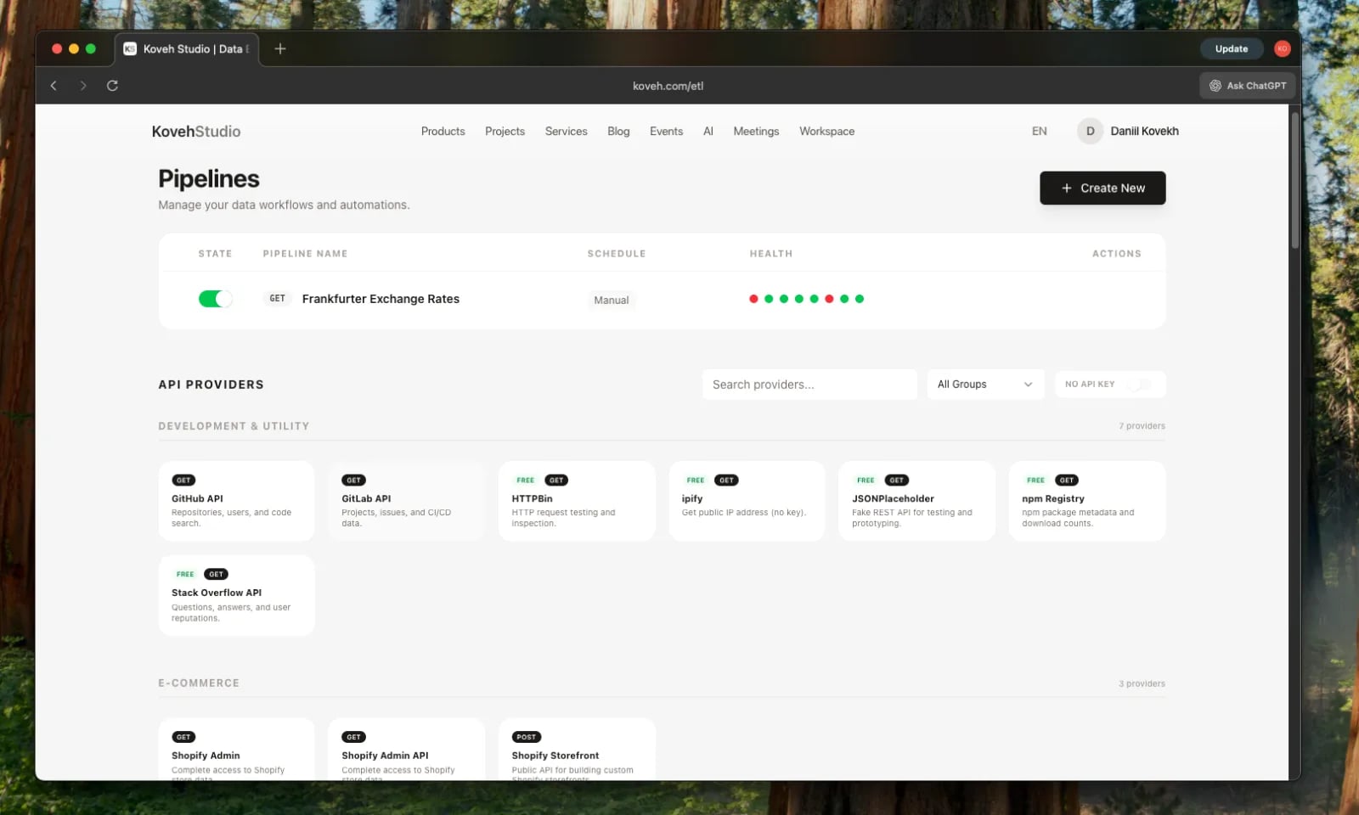
Task: Expand the All Groups dropdown
Action: tap(984, 385)
